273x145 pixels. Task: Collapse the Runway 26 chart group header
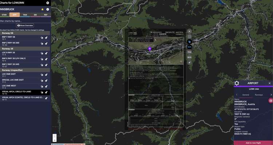tap(25, 49)
